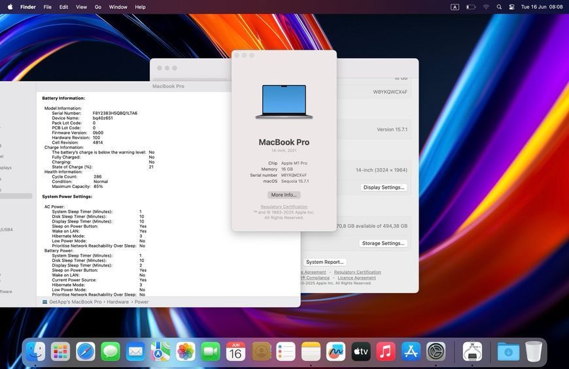
Task: Open Regulatory Certification link in Settings window
Action: tap(358, 272)
